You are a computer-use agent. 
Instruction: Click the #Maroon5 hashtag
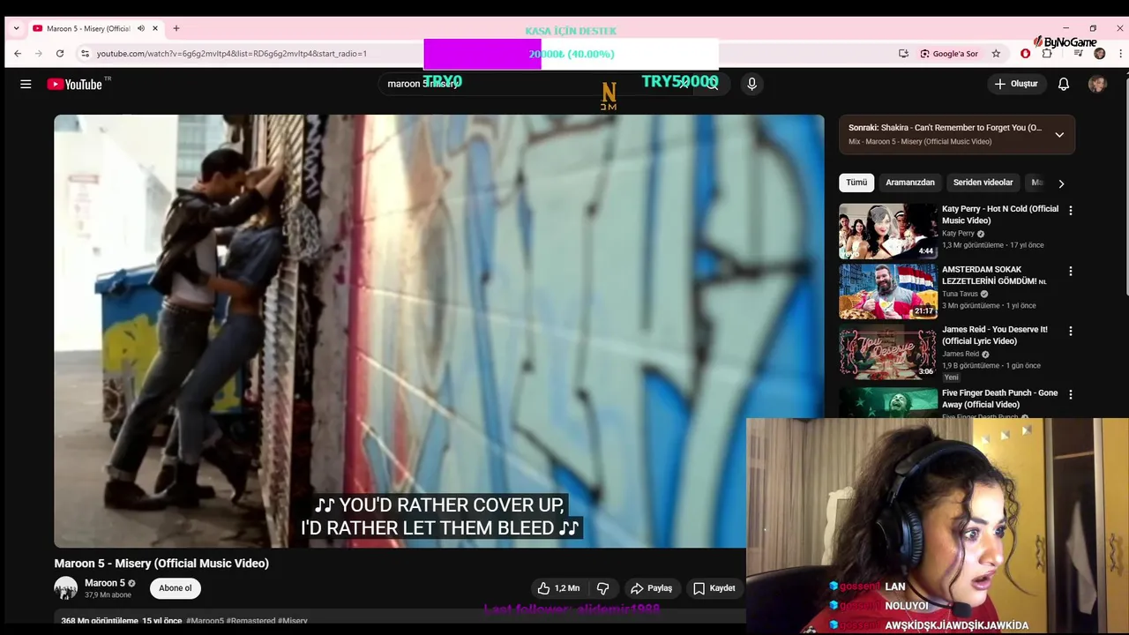pyautogui.click(x=205, y=621)
